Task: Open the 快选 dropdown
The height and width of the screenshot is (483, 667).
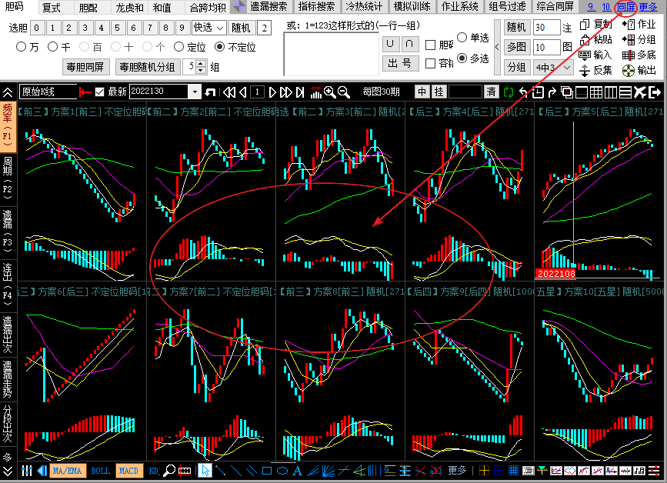Action: (x=208, y=28)
